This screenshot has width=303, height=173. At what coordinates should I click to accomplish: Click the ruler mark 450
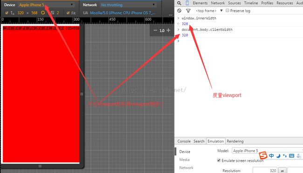[112, 19]
